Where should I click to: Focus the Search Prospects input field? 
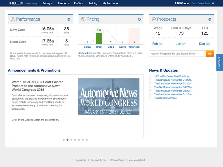tap(177, 54)
